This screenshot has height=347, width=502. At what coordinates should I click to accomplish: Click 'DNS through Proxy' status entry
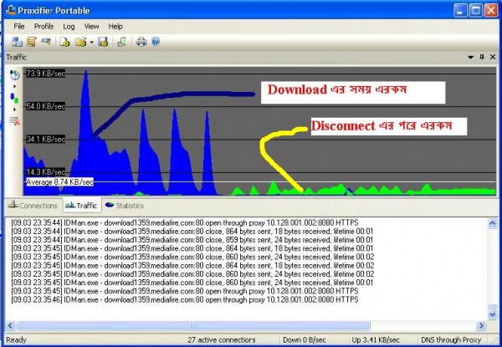(x=451, y=339)
